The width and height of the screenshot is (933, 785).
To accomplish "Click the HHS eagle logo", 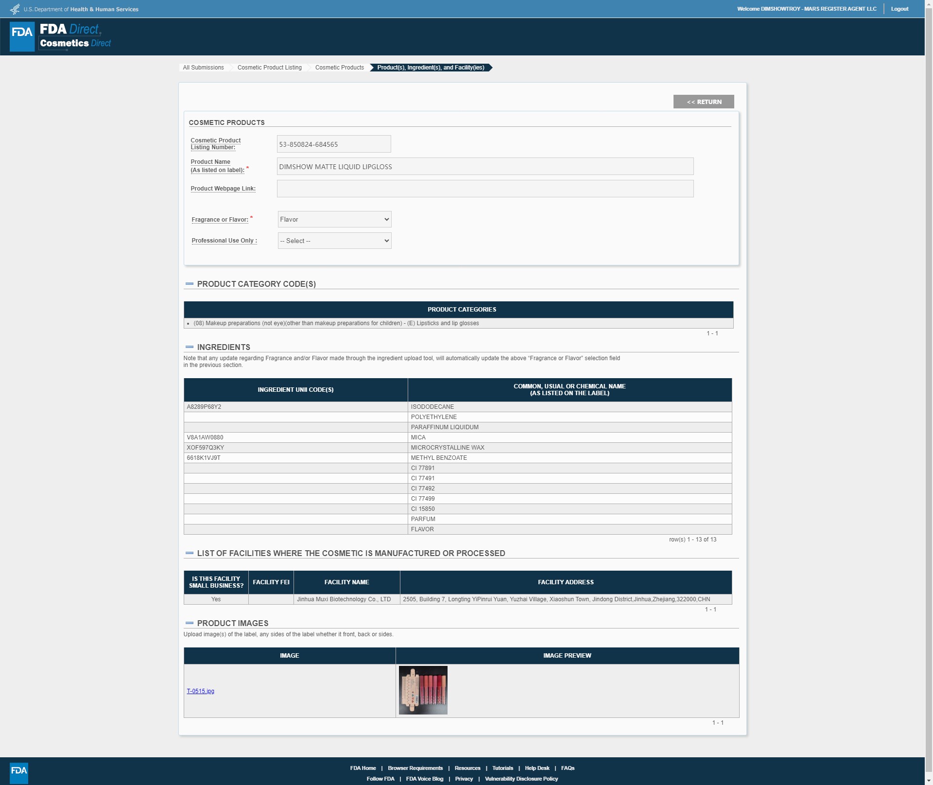I will [x=15, y=9].
